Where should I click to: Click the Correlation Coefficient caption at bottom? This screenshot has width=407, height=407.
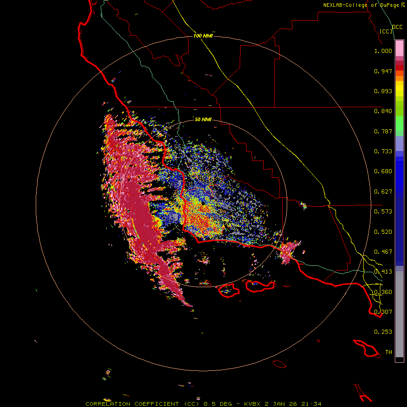tap(203, 404)
